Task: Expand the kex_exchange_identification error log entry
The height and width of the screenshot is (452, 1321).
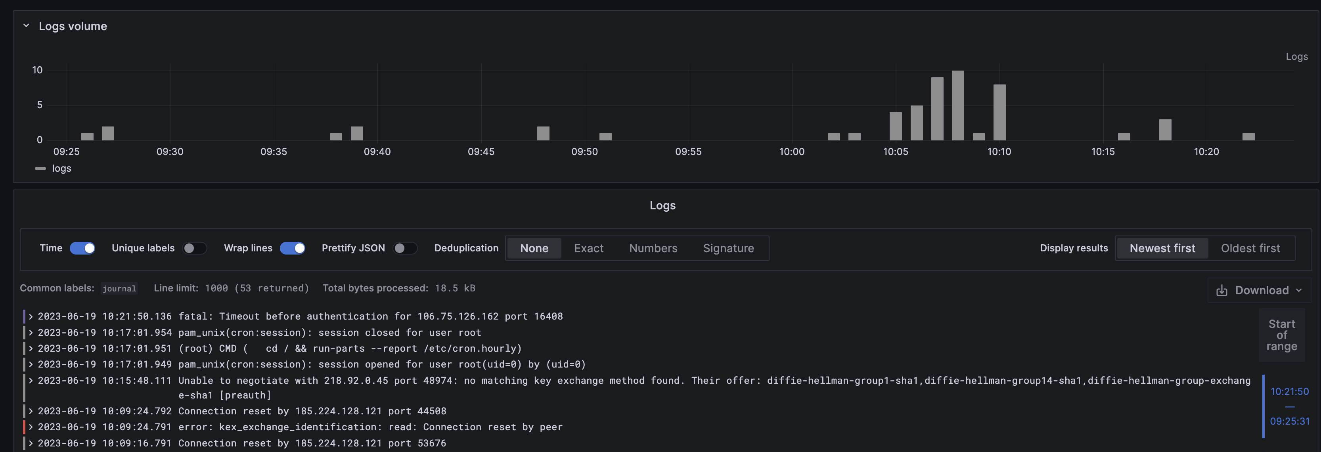Action: coord(31,427)
